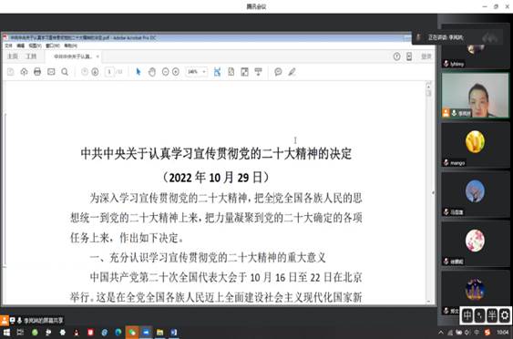Click the upload to cloud icon
Screen dimensions: 513x339
24,72
